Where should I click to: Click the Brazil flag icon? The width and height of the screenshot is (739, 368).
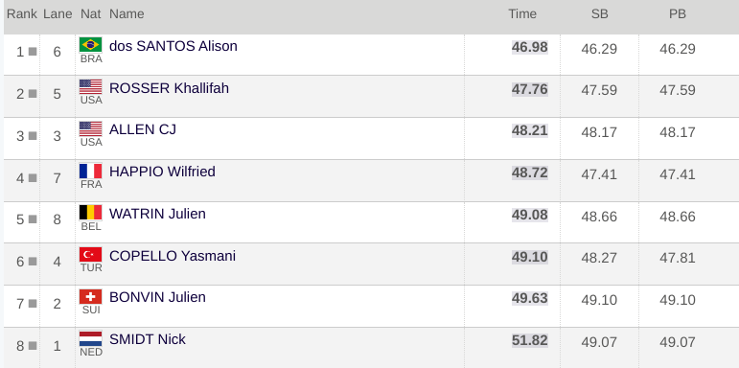click(90, 45)
